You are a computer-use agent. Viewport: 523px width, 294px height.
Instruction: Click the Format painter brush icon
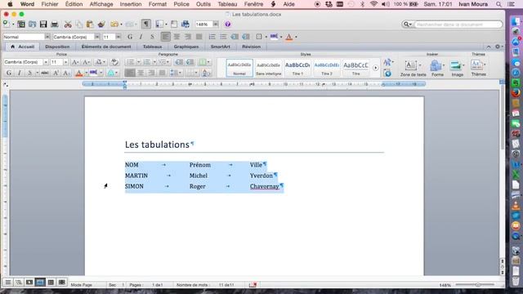click(x=101, y=24)
